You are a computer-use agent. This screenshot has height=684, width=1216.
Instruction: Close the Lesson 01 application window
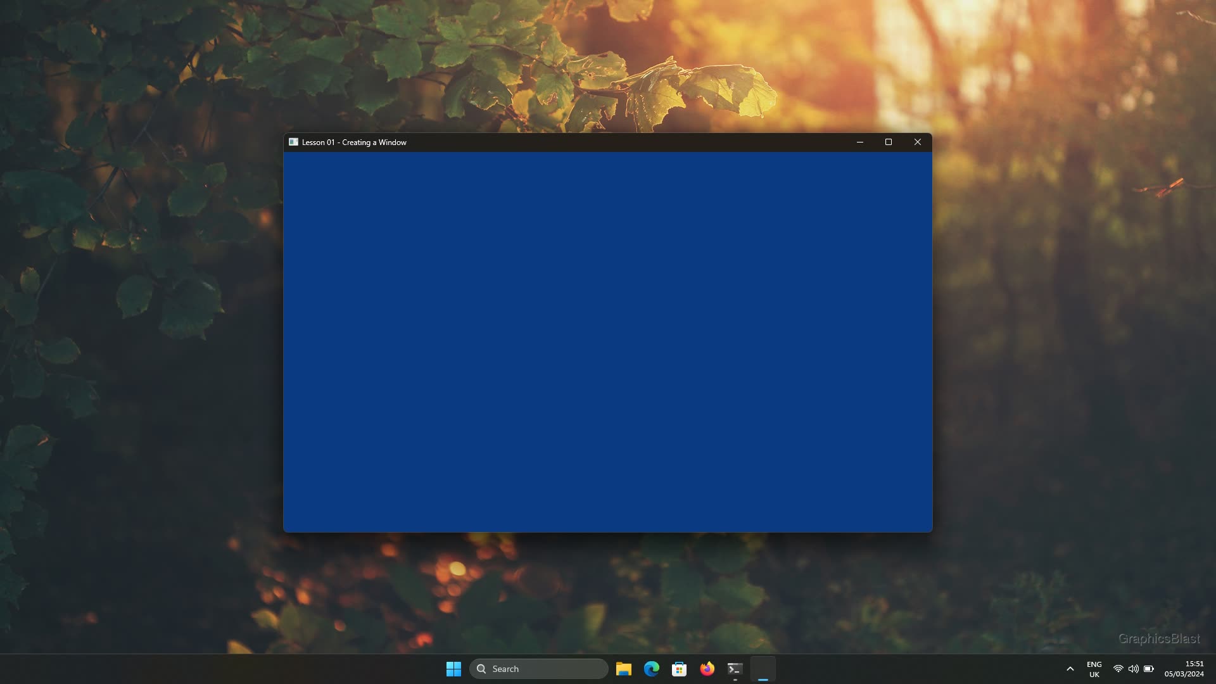pyautogui.click(x=917, y=142)
